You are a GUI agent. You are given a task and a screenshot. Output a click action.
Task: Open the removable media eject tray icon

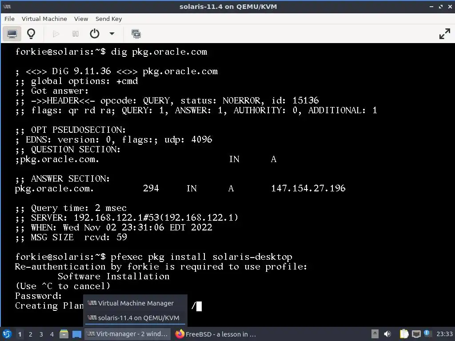(375, 334)
